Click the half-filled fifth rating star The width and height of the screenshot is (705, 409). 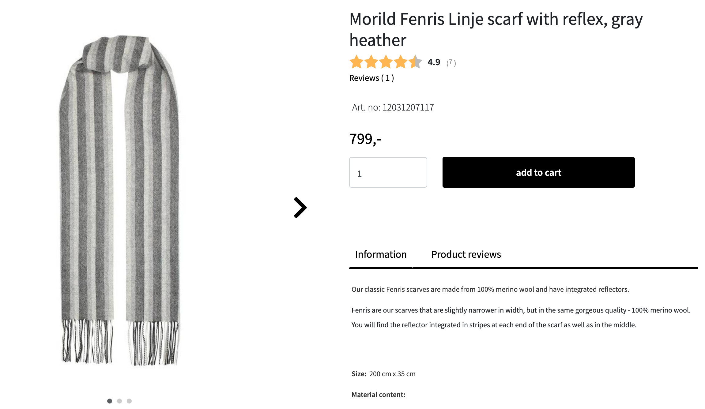tap(415, 62)
